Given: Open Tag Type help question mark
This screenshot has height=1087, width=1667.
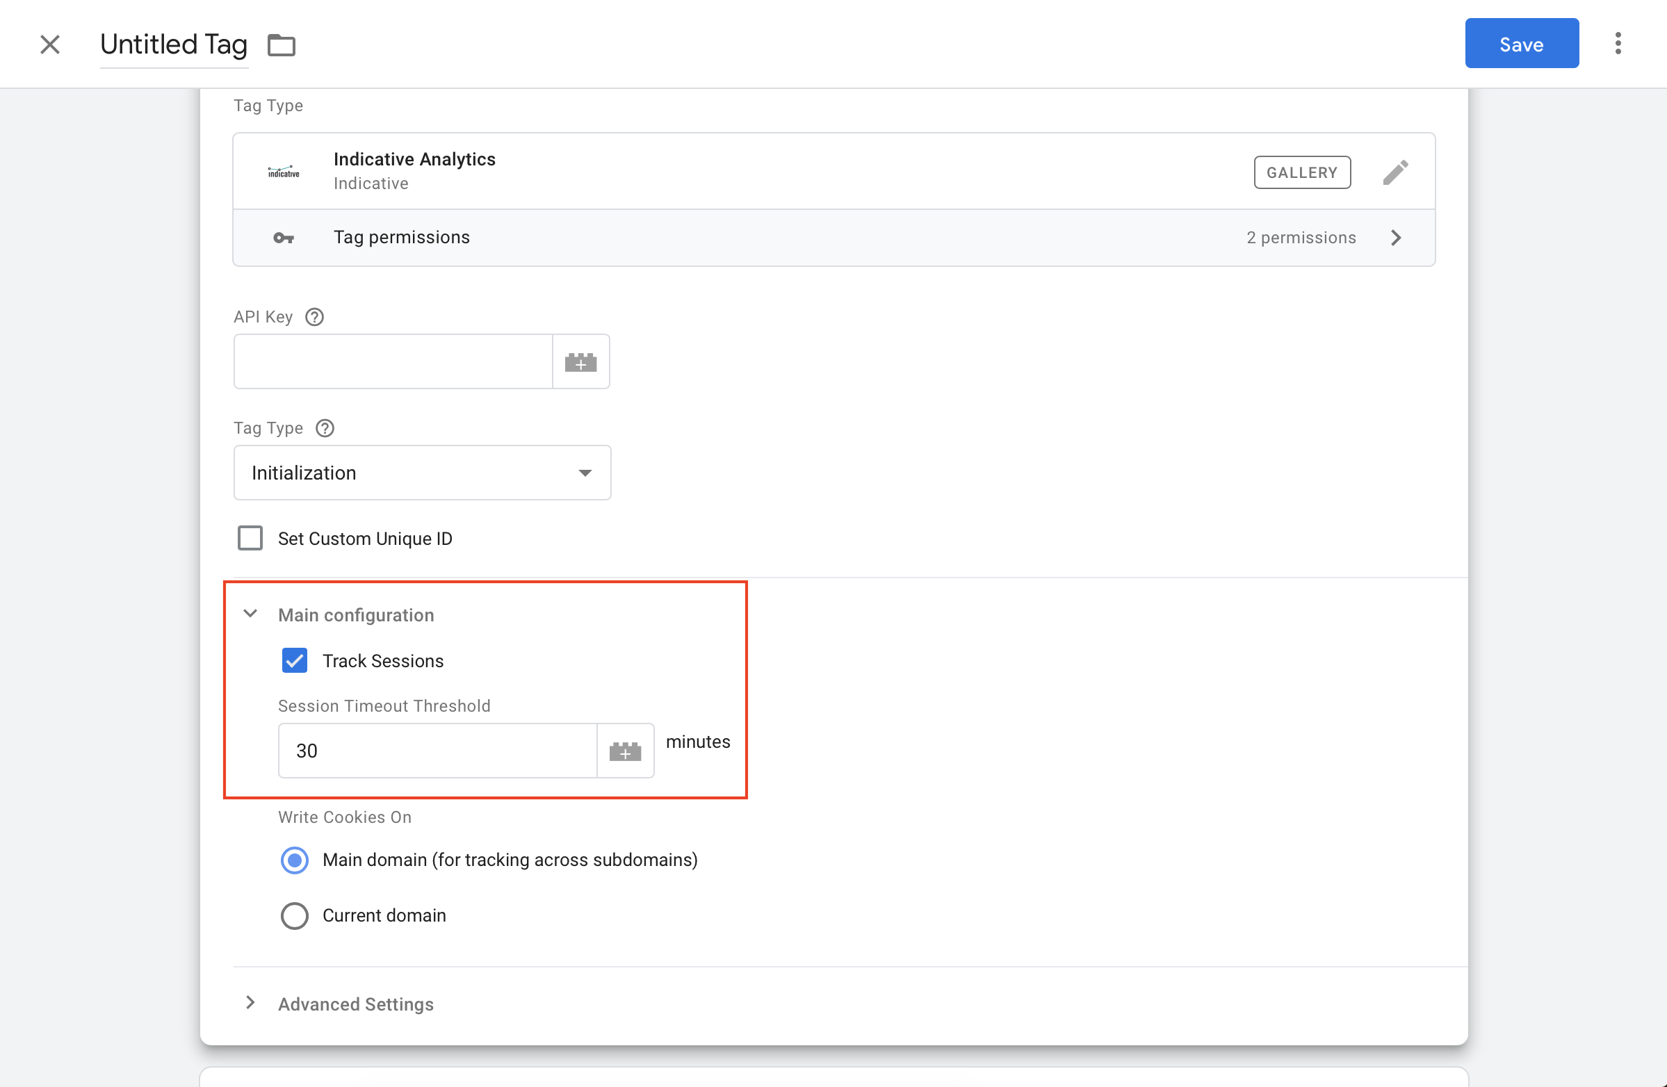Looking at the screenshot, I should [325, 428].
